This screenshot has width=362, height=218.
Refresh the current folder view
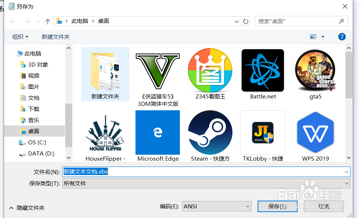[246, 21]
